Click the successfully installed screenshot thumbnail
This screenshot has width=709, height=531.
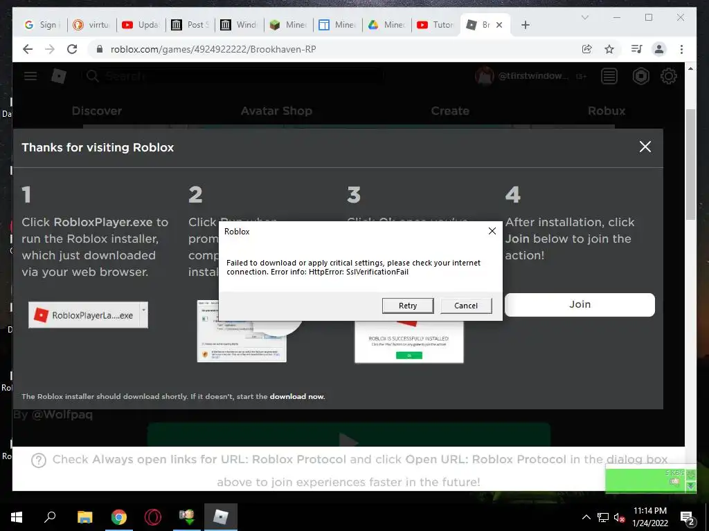tap(409, 342)
